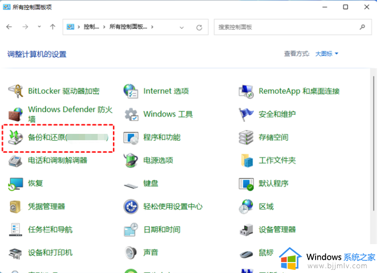Expand chevron before 控制 breadcrumb
The width and height of the screenshot is (378, 273).
pyautogui.click(x=79, y=27)
